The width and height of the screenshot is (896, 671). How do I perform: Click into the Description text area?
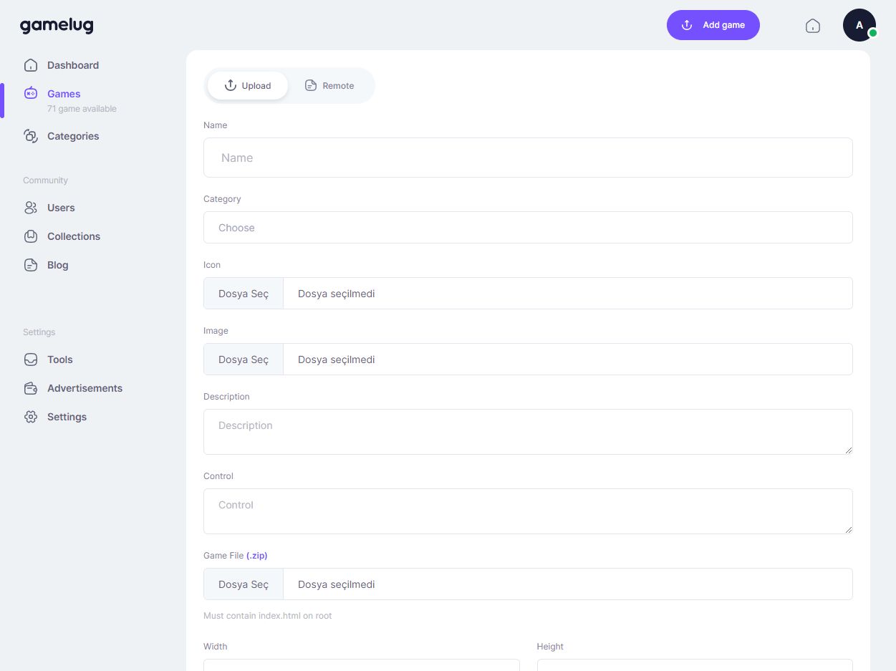pos(528,432)
